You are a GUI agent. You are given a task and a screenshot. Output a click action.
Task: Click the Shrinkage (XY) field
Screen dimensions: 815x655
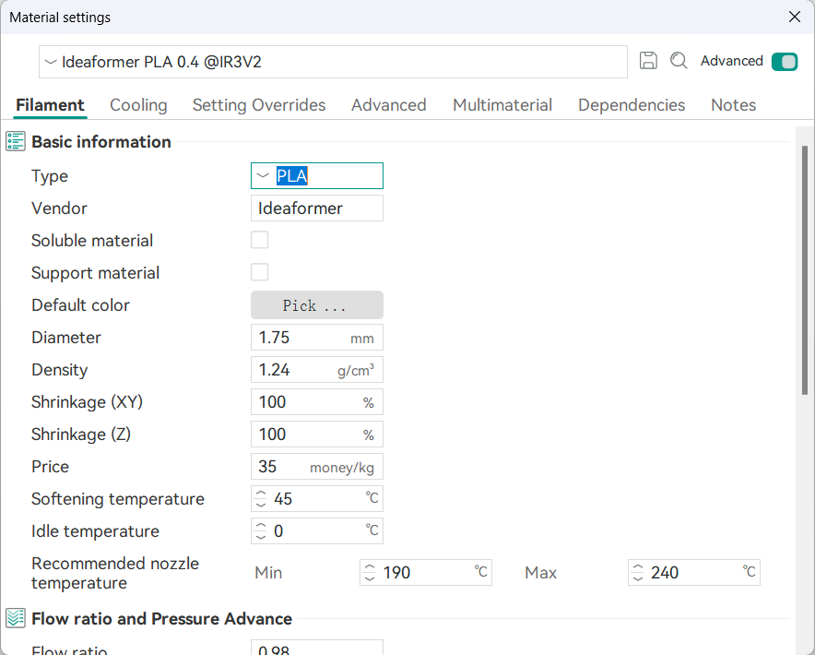[x=317, y=401]
